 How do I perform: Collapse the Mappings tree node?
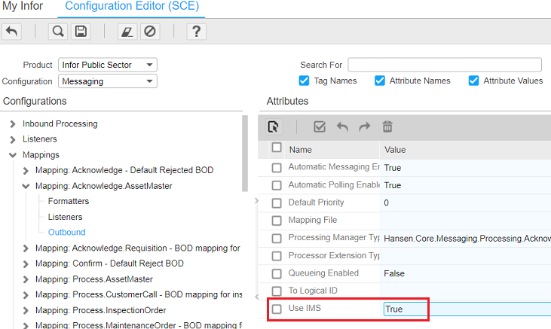coord(12,155)
